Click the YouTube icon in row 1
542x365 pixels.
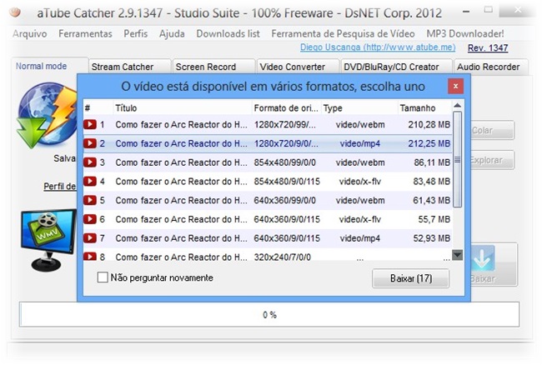(x=90, y=124)
